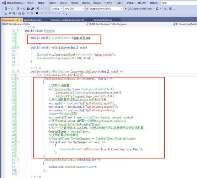Click the Undo arrow icon
The height and width of the screenshot is (178, 197).
click(x=38, y=9)
